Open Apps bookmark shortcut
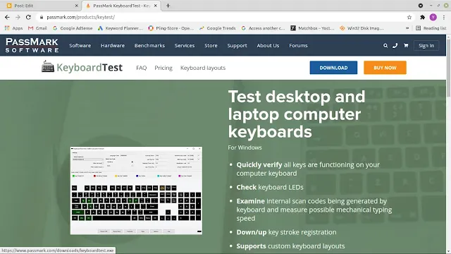This screenshot has width=451, height=254. pos(13,28)
